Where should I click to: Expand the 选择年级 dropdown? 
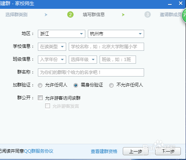click(83, 60)
